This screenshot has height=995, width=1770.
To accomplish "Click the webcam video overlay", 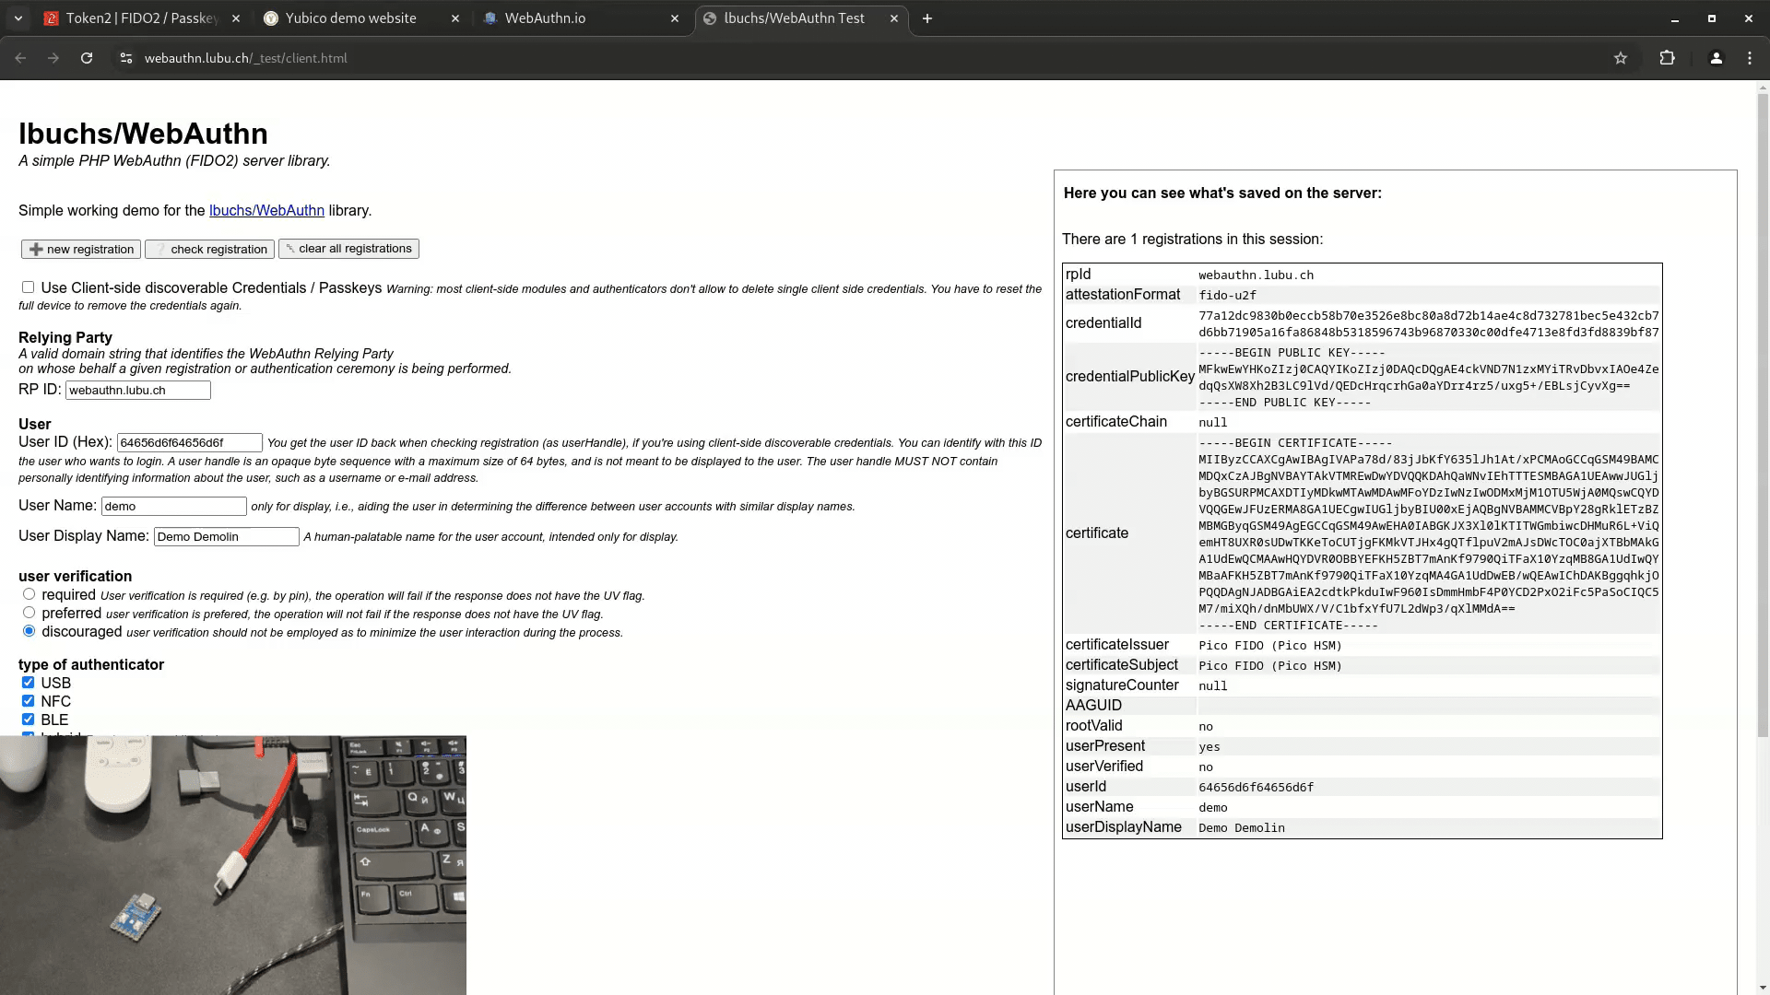I will point(233,865).
